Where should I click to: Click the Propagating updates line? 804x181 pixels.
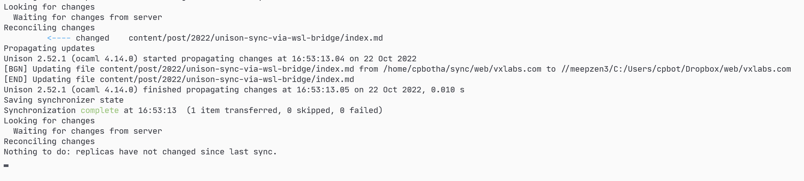pos(49,48)
